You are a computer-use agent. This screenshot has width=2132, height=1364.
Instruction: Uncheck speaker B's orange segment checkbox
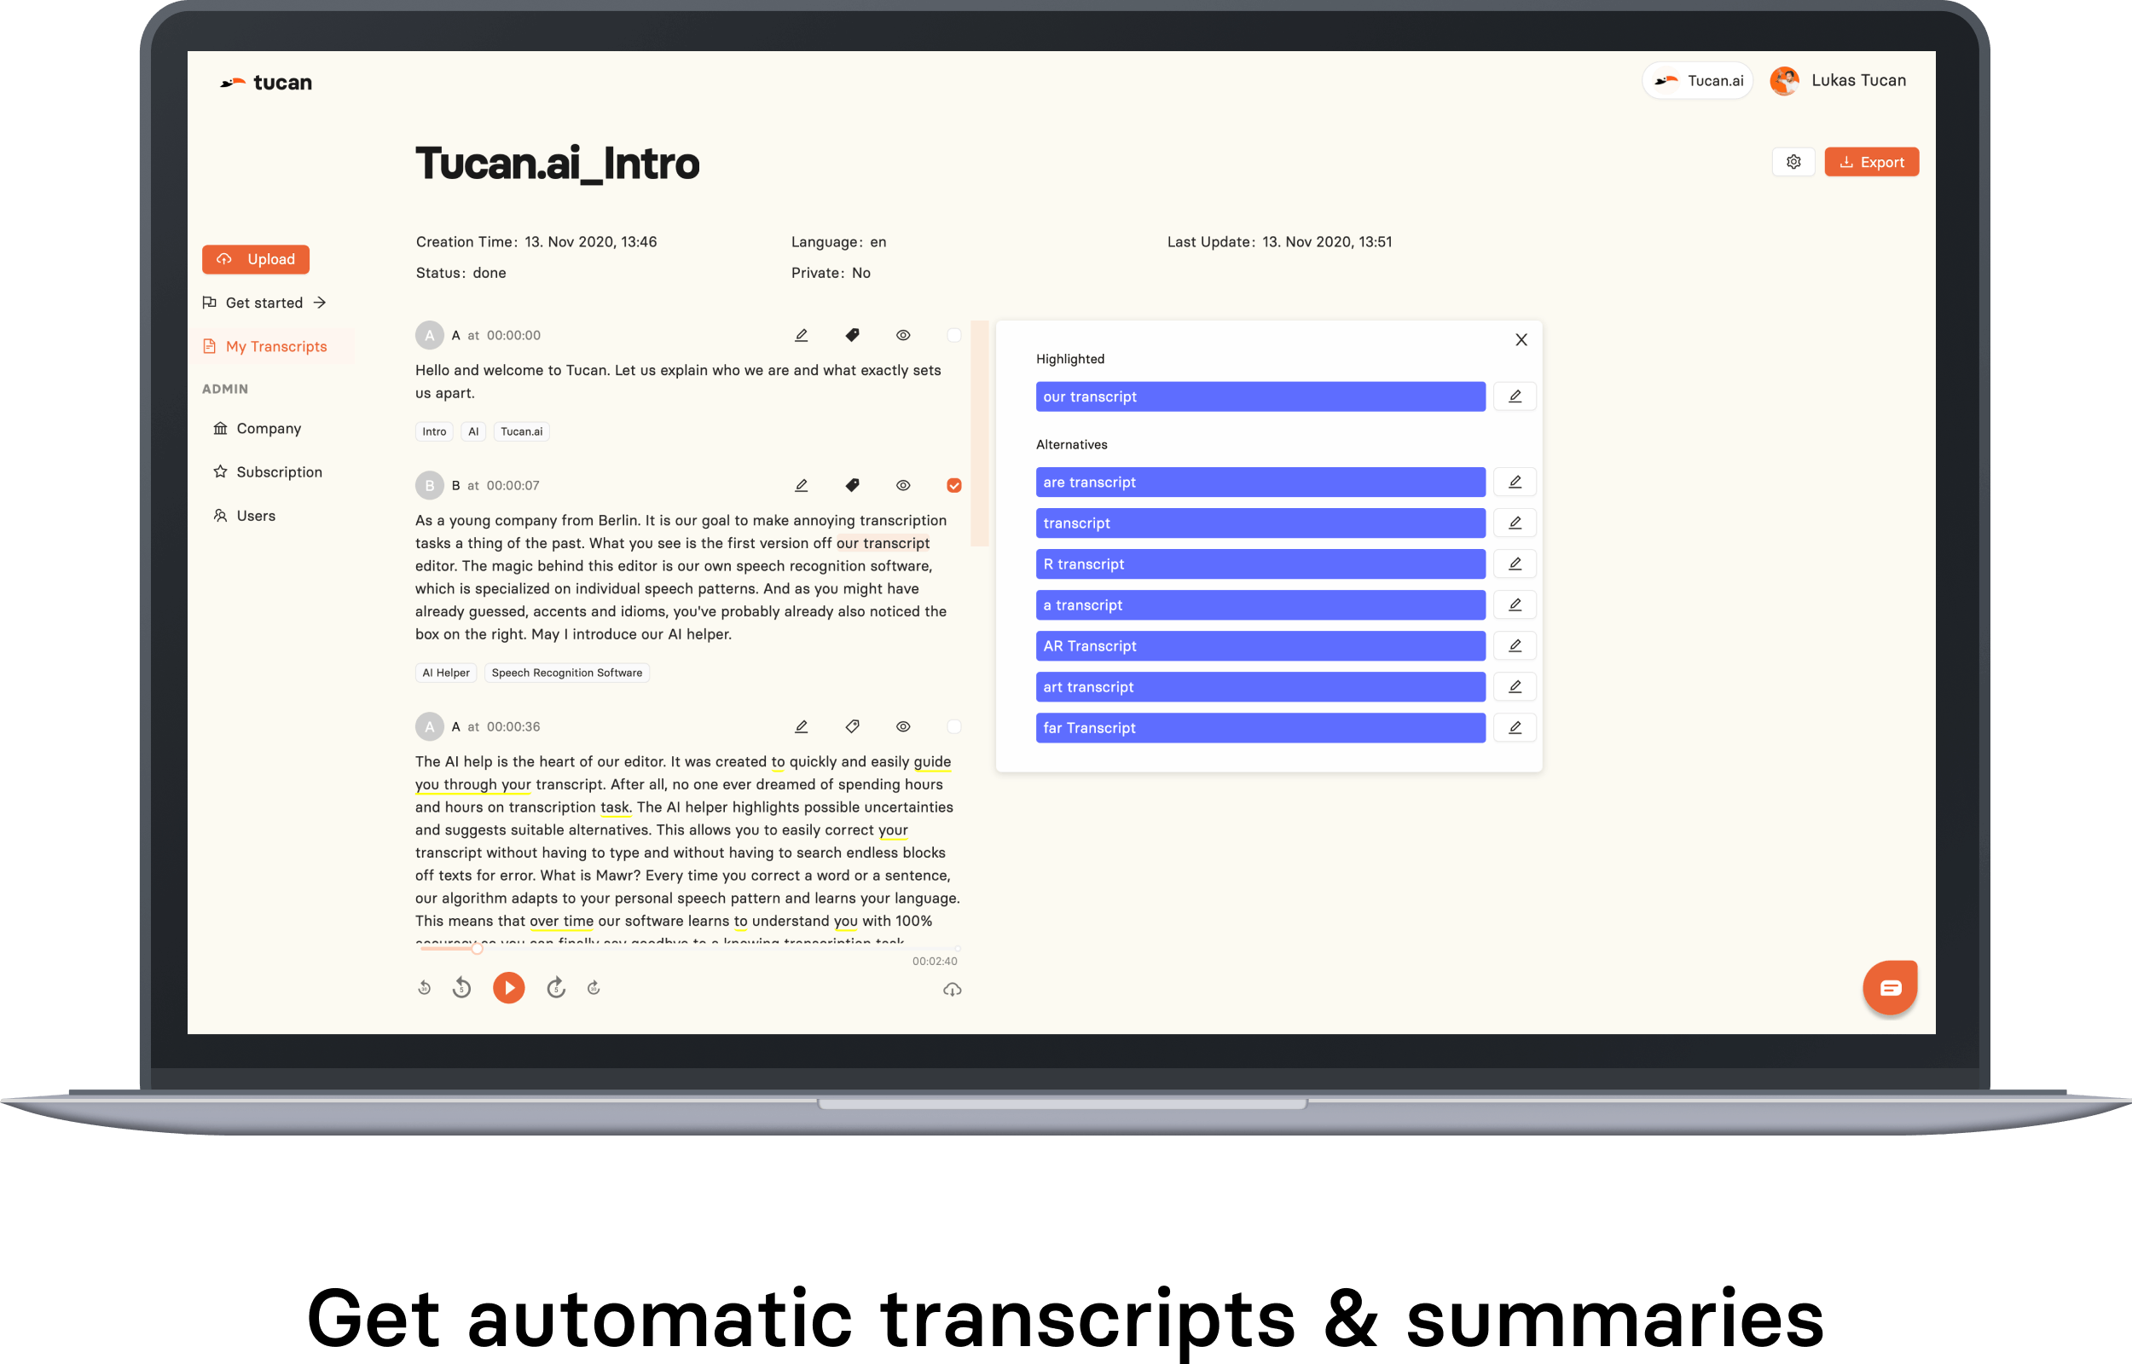tap(954, 484)
